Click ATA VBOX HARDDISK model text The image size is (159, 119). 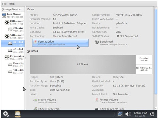pyautogui.click(x=65, y=15)
